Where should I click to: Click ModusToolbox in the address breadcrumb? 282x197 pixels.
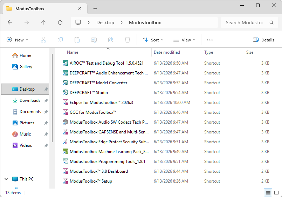pos(145,22)
